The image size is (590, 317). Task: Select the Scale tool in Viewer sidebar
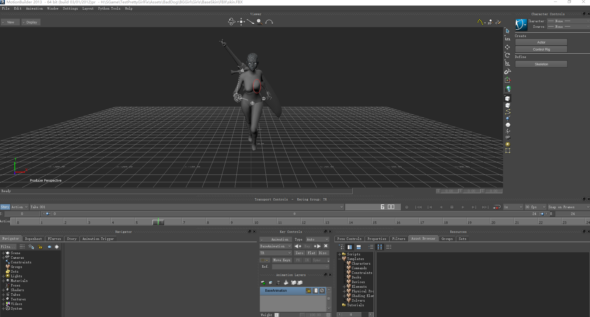(507, 63)
